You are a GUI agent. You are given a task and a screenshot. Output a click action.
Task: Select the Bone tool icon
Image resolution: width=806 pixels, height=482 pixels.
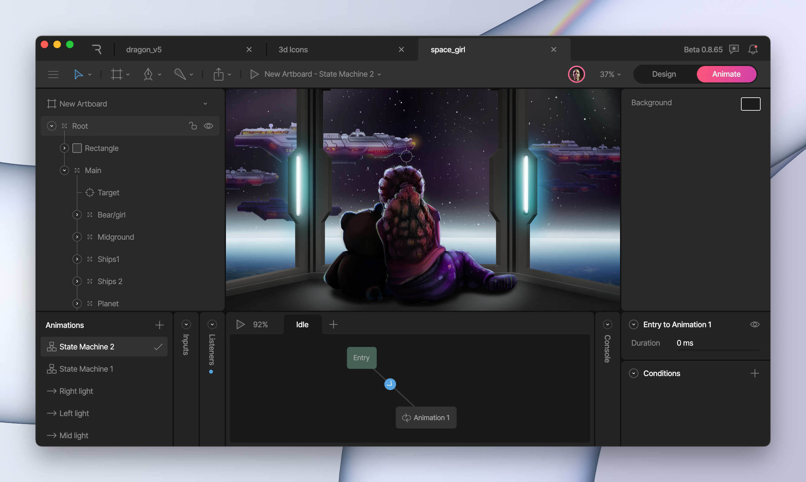[180, 75]
